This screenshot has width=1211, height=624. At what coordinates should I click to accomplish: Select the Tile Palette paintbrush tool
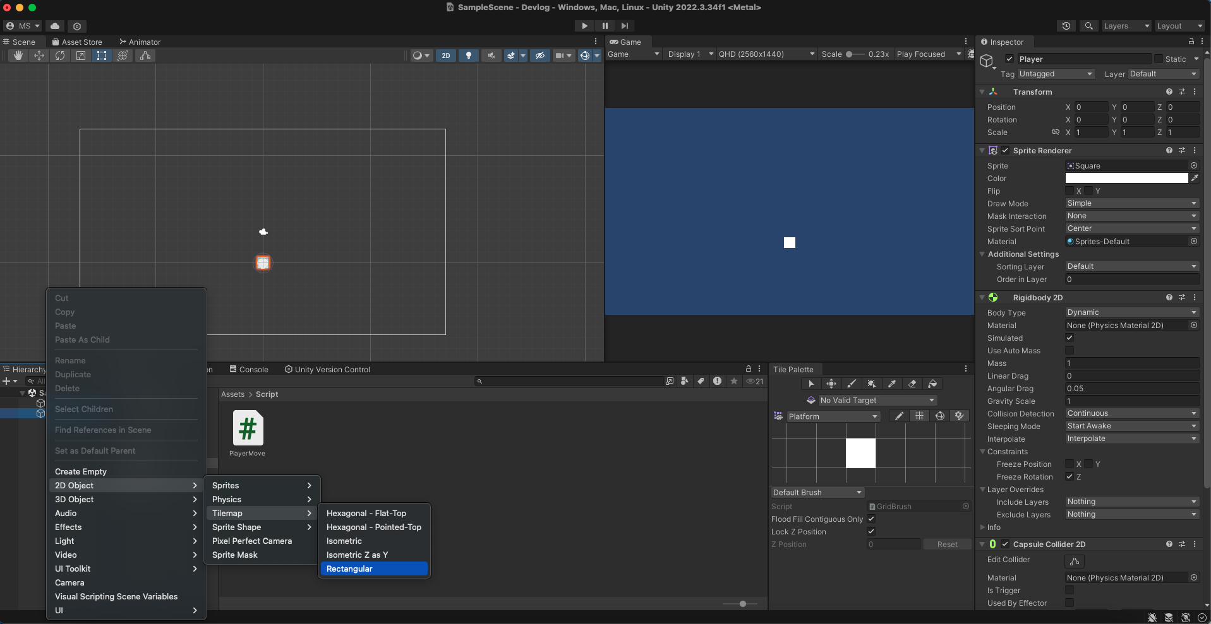852,384
